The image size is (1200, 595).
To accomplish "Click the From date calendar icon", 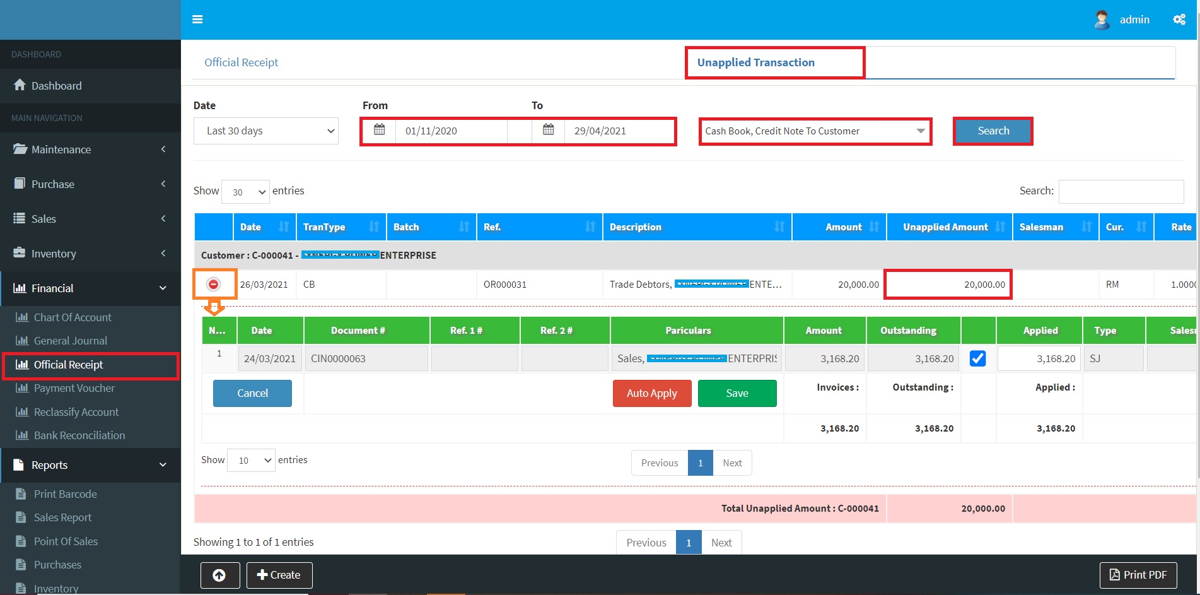I will [x=379, y=131].
